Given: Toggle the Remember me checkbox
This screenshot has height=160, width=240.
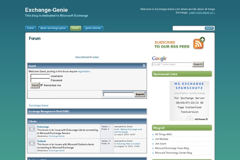Looking at the screenshot, I should click(x=42, y=85).
